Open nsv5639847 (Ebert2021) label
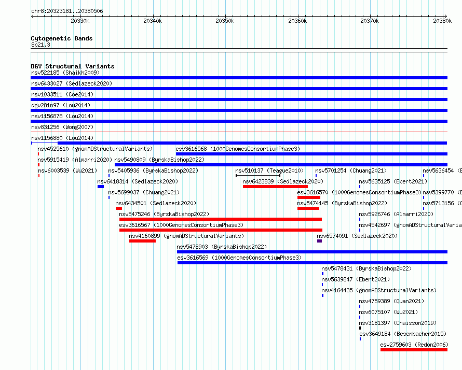 [x=356, y=279]
